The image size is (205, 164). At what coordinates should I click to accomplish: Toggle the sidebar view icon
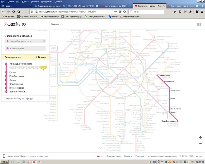coord(180,12)
